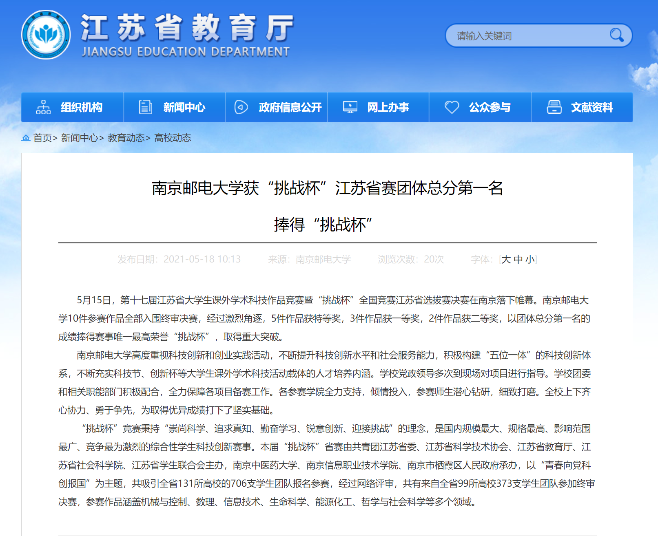Click the monitor icon beside 网上办事

click(x=350, y=107)
